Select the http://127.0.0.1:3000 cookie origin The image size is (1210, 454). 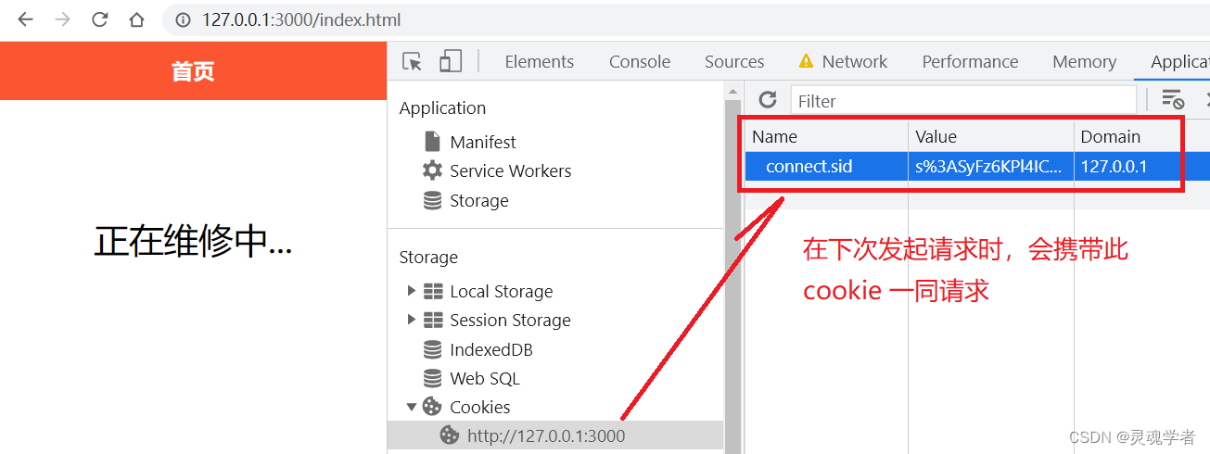pyautogui.click(x=545, y=435)
